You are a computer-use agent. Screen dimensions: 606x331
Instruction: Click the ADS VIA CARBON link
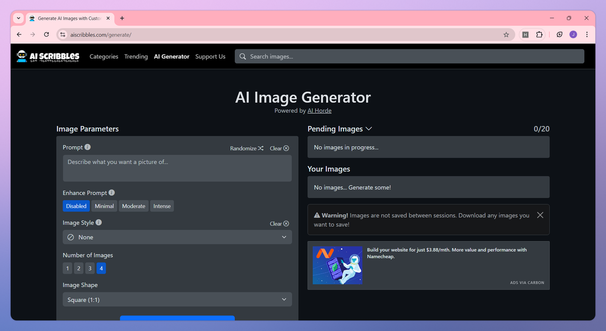click(x=527, y=283)
